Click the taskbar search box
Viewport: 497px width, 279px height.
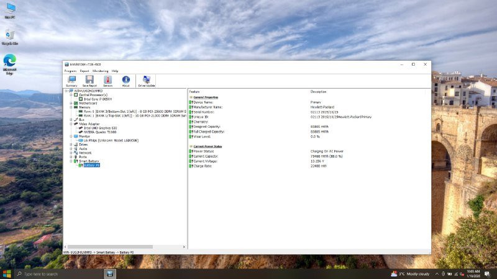pos(56,273)
